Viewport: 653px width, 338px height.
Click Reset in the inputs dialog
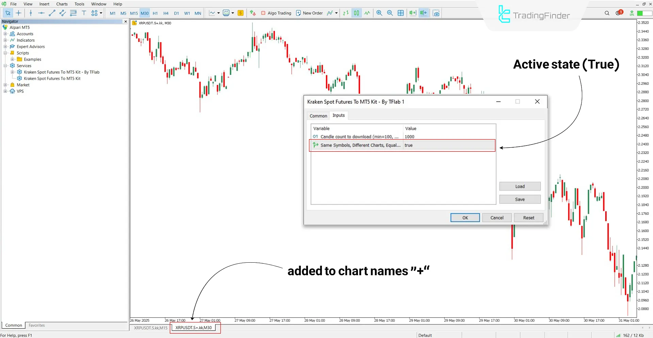[x=528, y=218]
